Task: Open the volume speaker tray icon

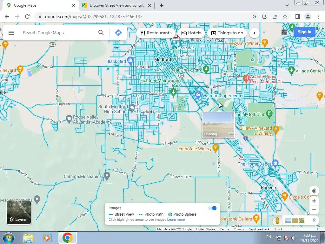Action: coord(294,238)
